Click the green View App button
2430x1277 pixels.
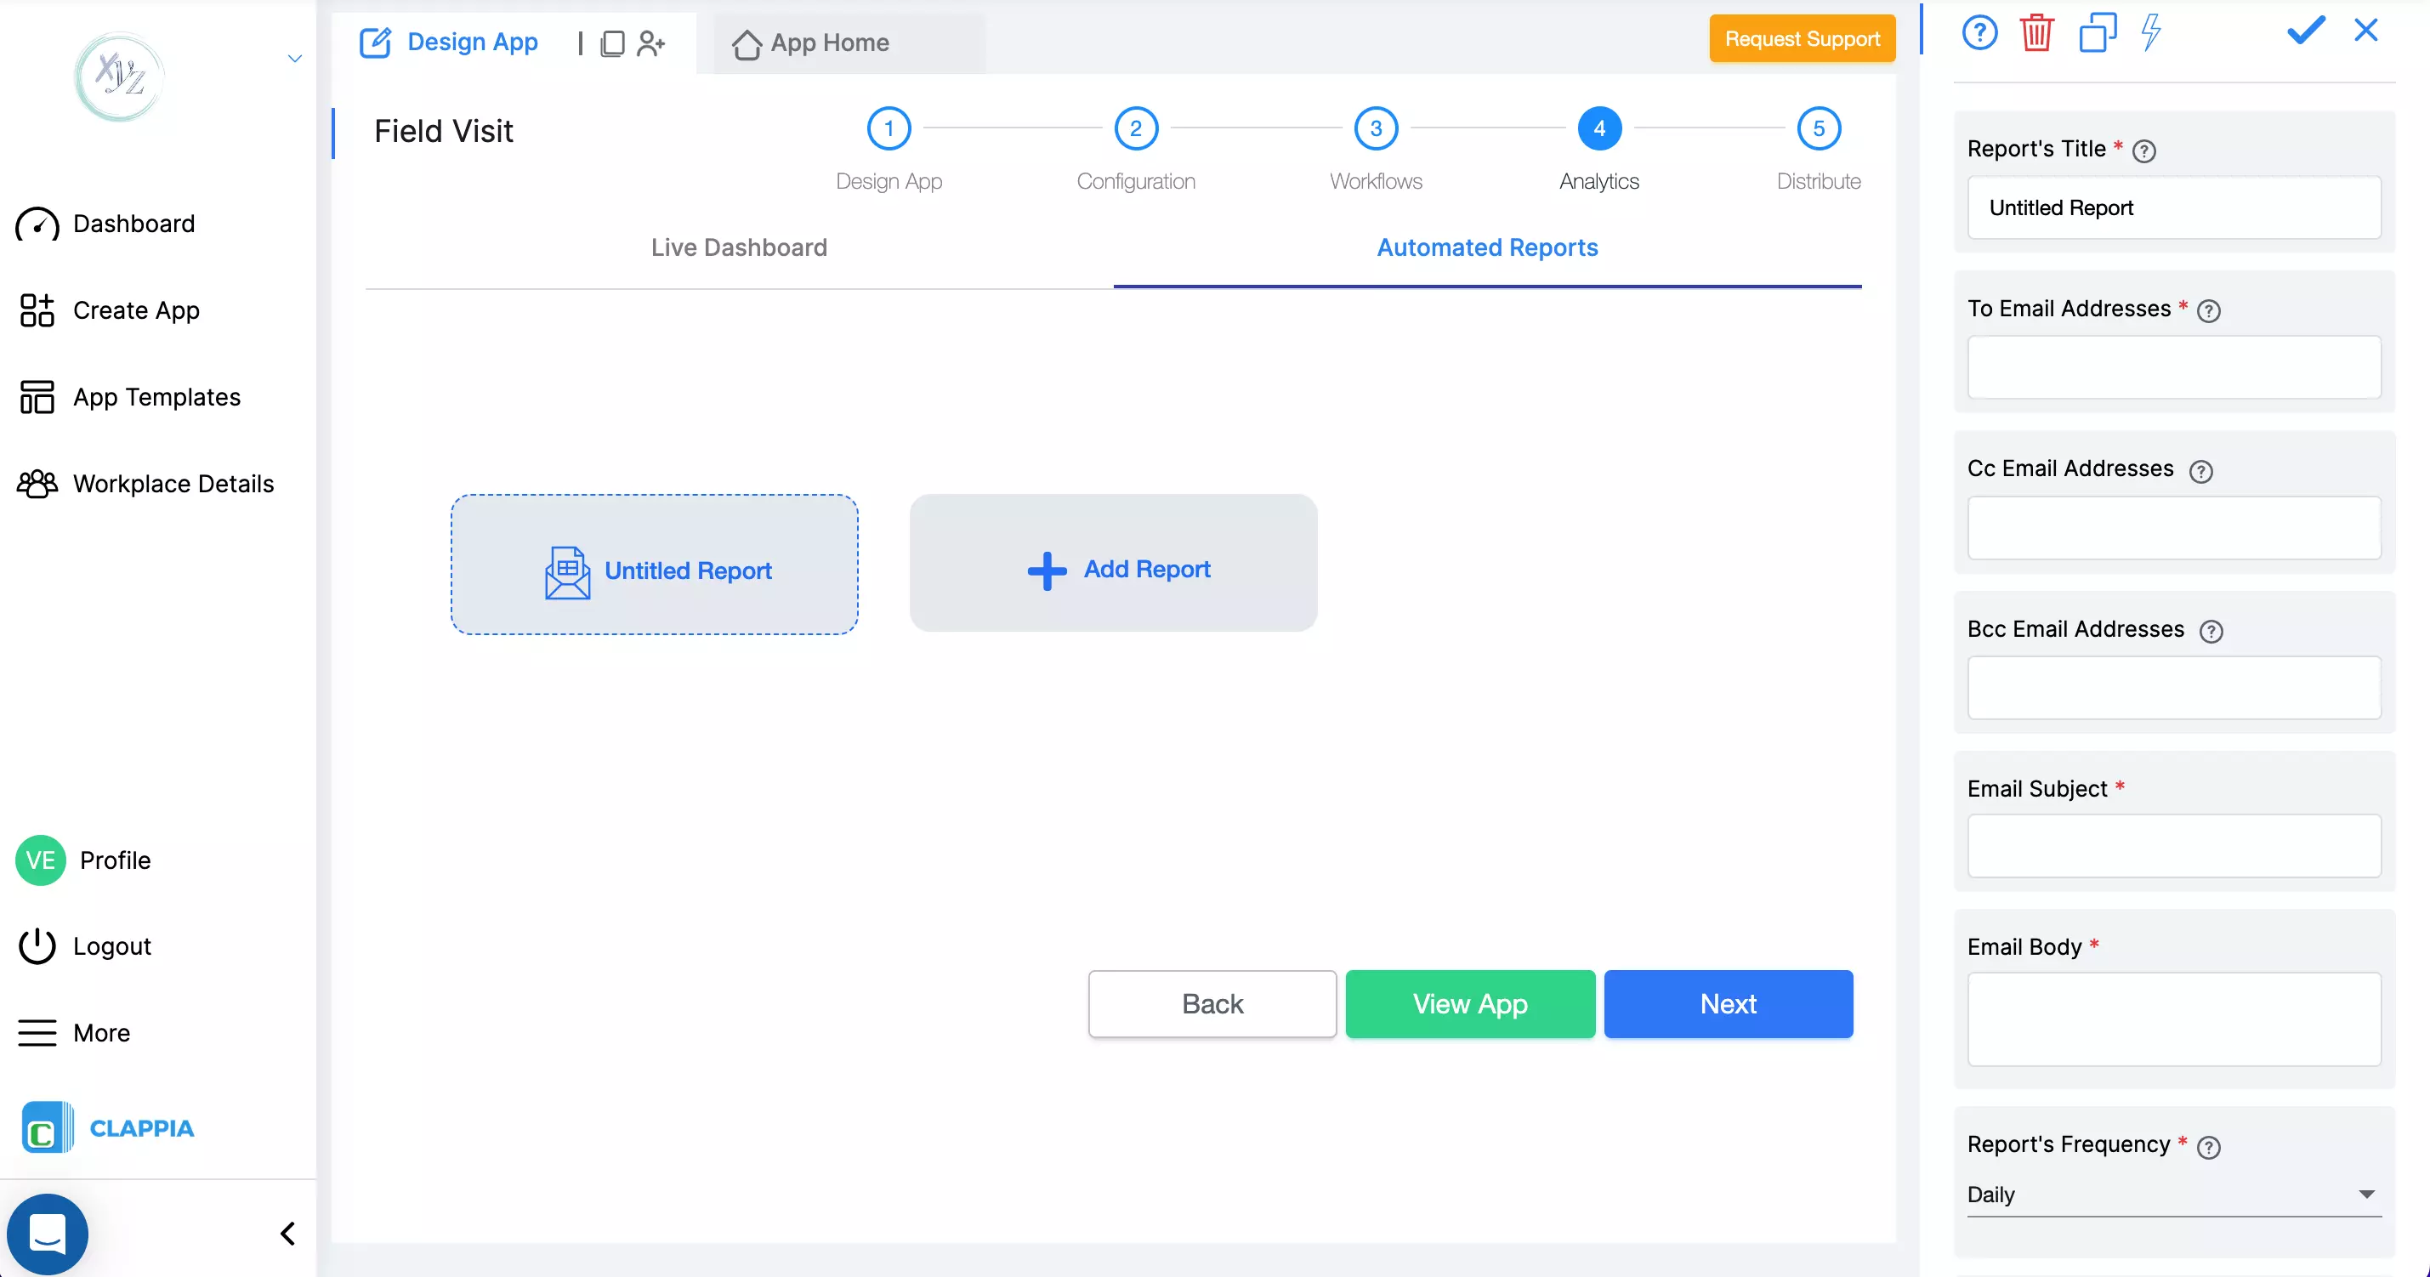[x=1470, y=1003]
